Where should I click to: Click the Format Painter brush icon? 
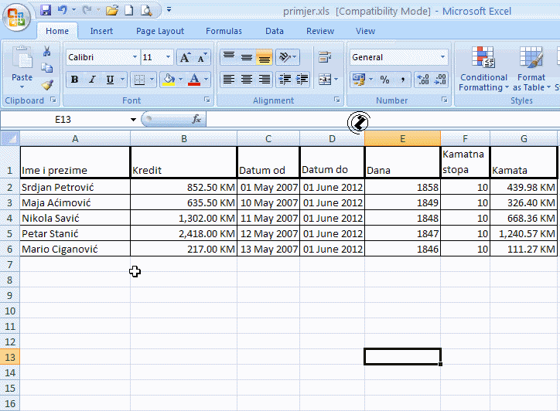tap(47, 85)
